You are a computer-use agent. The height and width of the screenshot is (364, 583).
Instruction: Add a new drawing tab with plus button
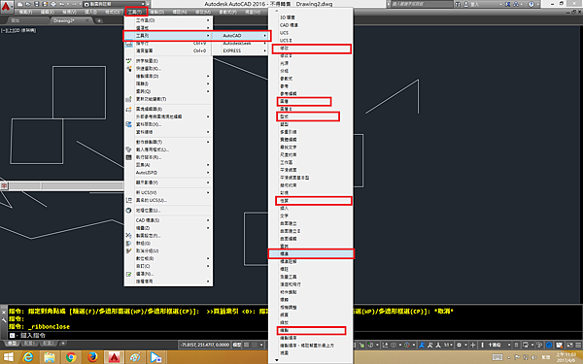pos(99,20)
